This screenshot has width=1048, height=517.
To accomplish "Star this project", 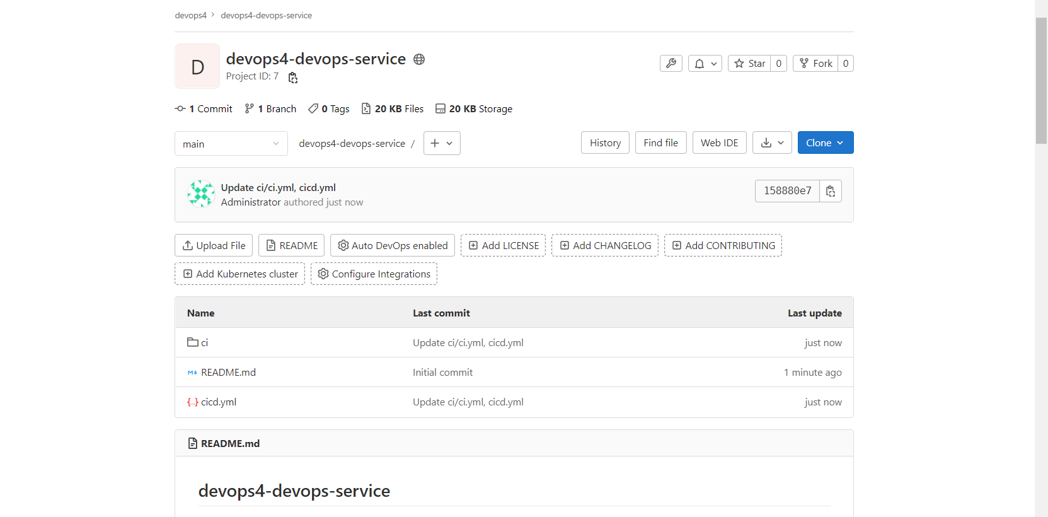I will coord(749,64).
